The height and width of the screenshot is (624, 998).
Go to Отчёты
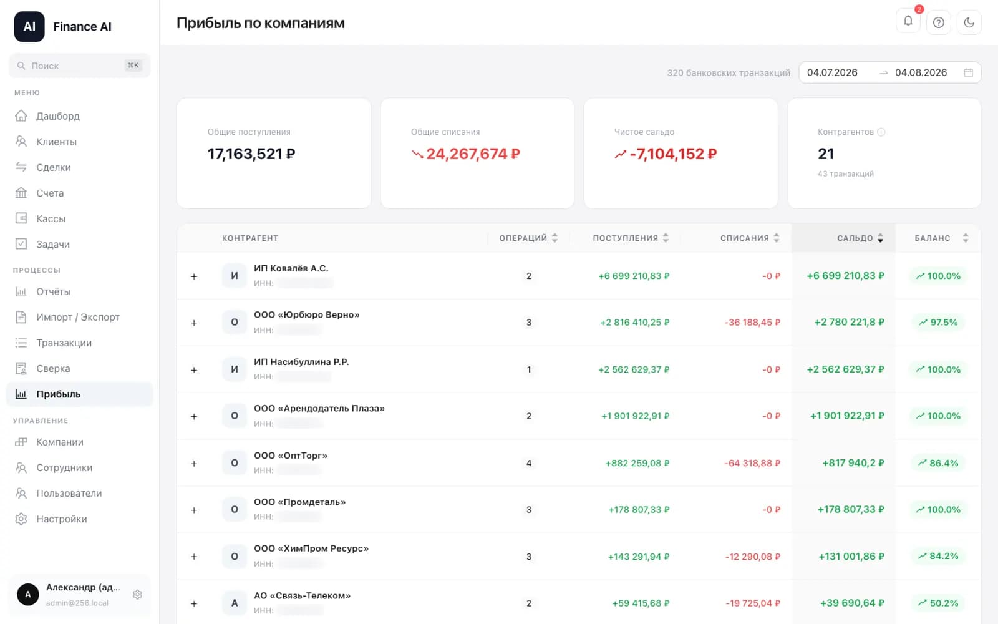(x=80, y=291)
